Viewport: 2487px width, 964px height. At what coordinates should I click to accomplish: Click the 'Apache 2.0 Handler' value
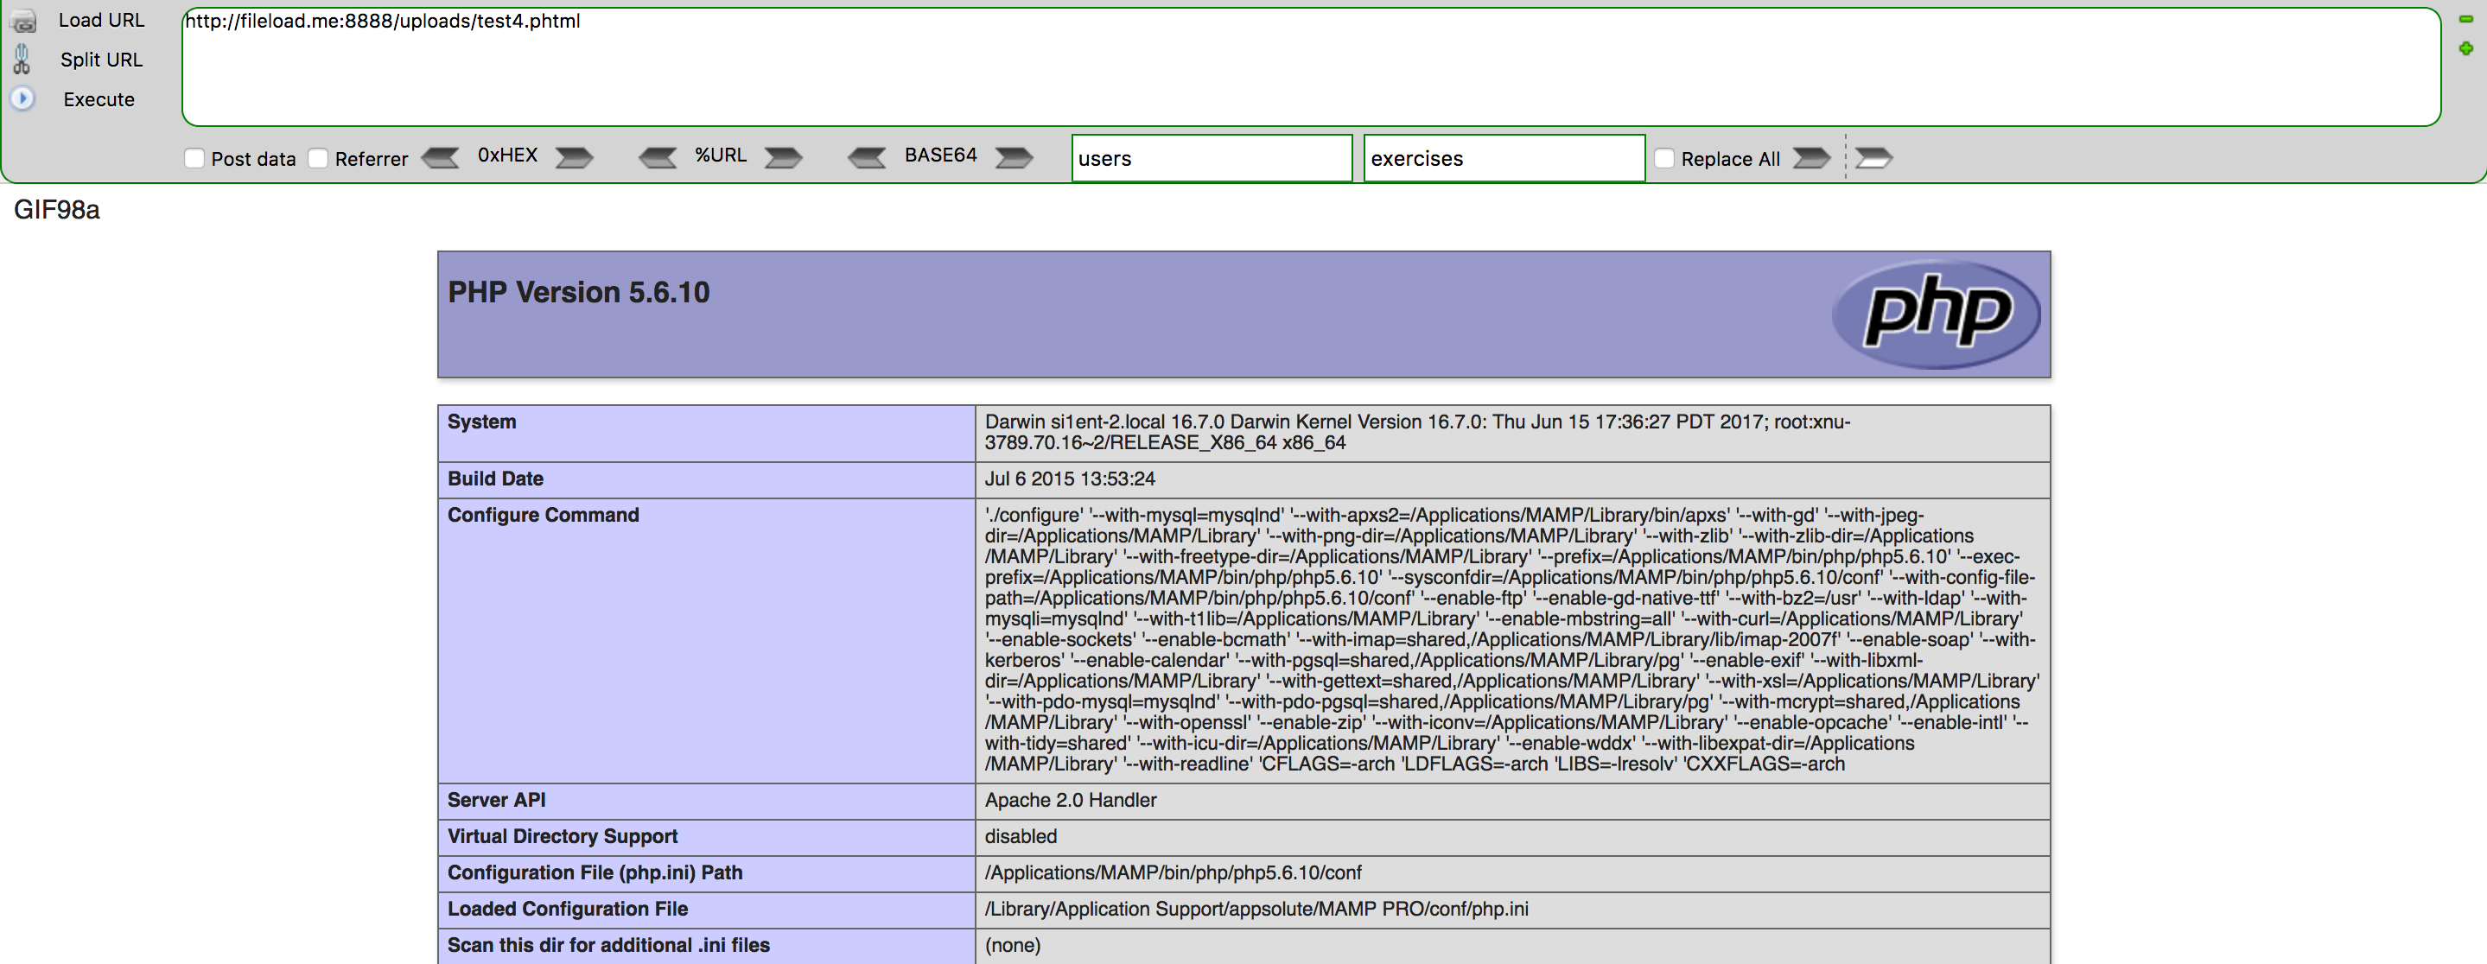point(1071,800)
